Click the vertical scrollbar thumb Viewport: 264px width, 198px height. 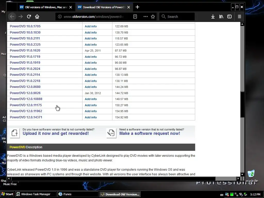242,104
